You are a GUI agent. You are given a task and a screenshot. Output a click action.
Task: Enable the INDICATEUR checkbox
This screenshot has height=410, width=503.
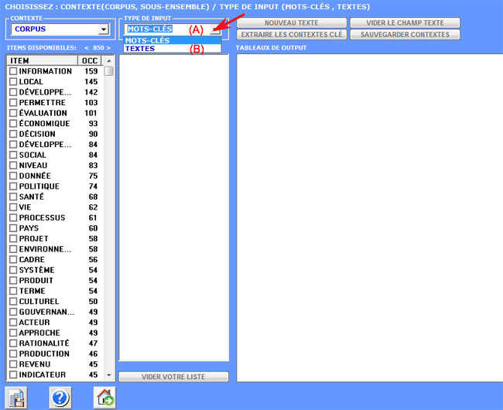point(13,374)
